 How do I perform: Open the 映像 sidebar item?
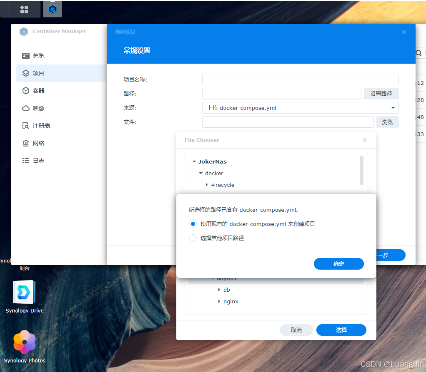pos(61,108)
